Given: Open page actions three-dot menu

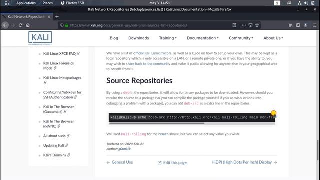Looking at the screenshot, I should pyautogui.click(x=244, y=25).
